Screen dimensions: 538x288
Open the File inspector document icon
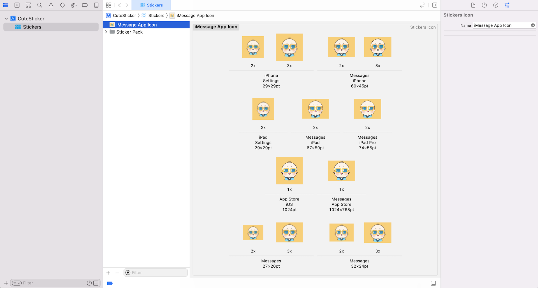pyautogui.click(x=473, y=5)
